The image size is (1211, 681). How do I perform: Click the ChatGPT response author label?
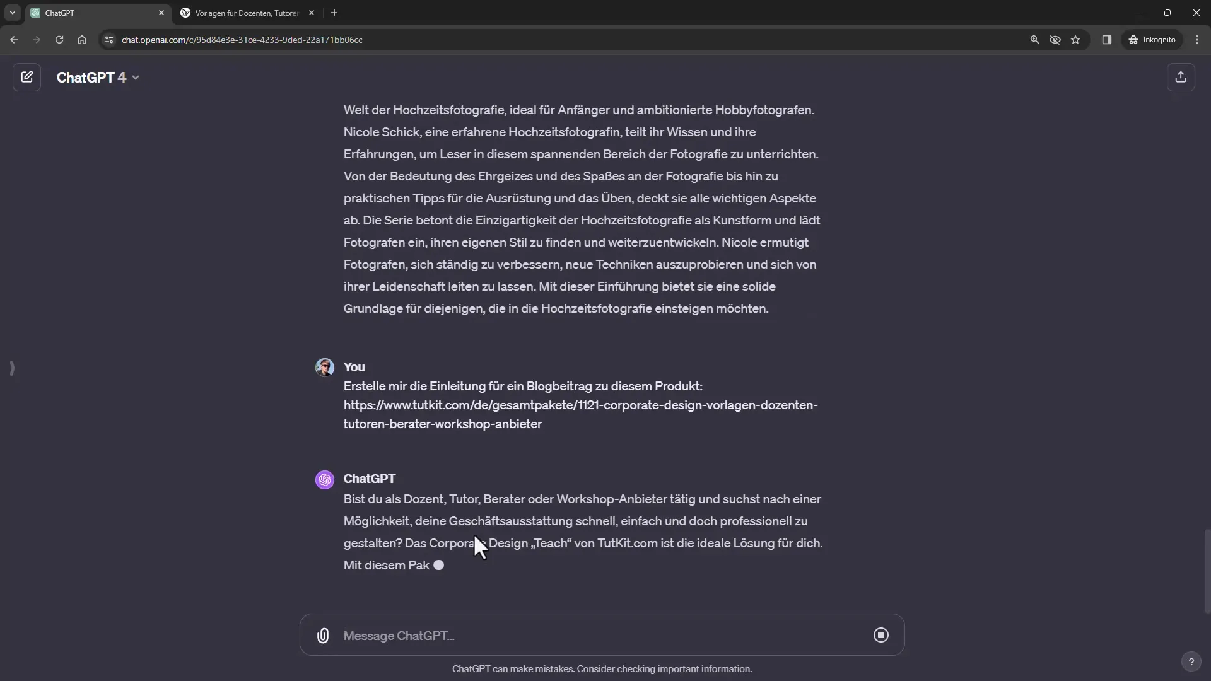[370, 479]
